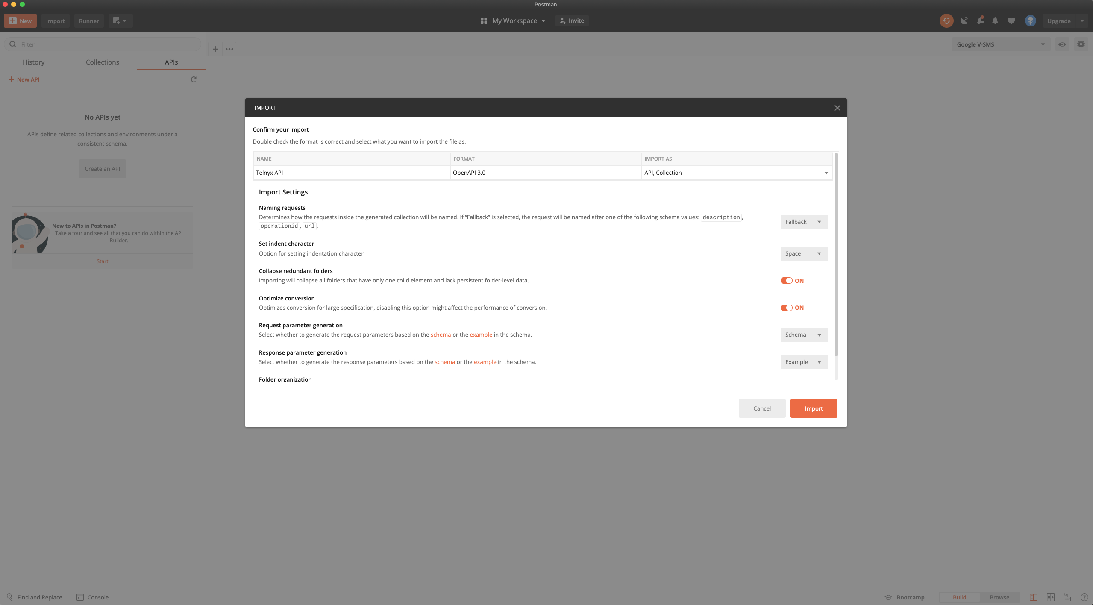Open the Import As API, Collection dropdown
The height and width of the screenshot is (605, 1093).
point(737,173)
